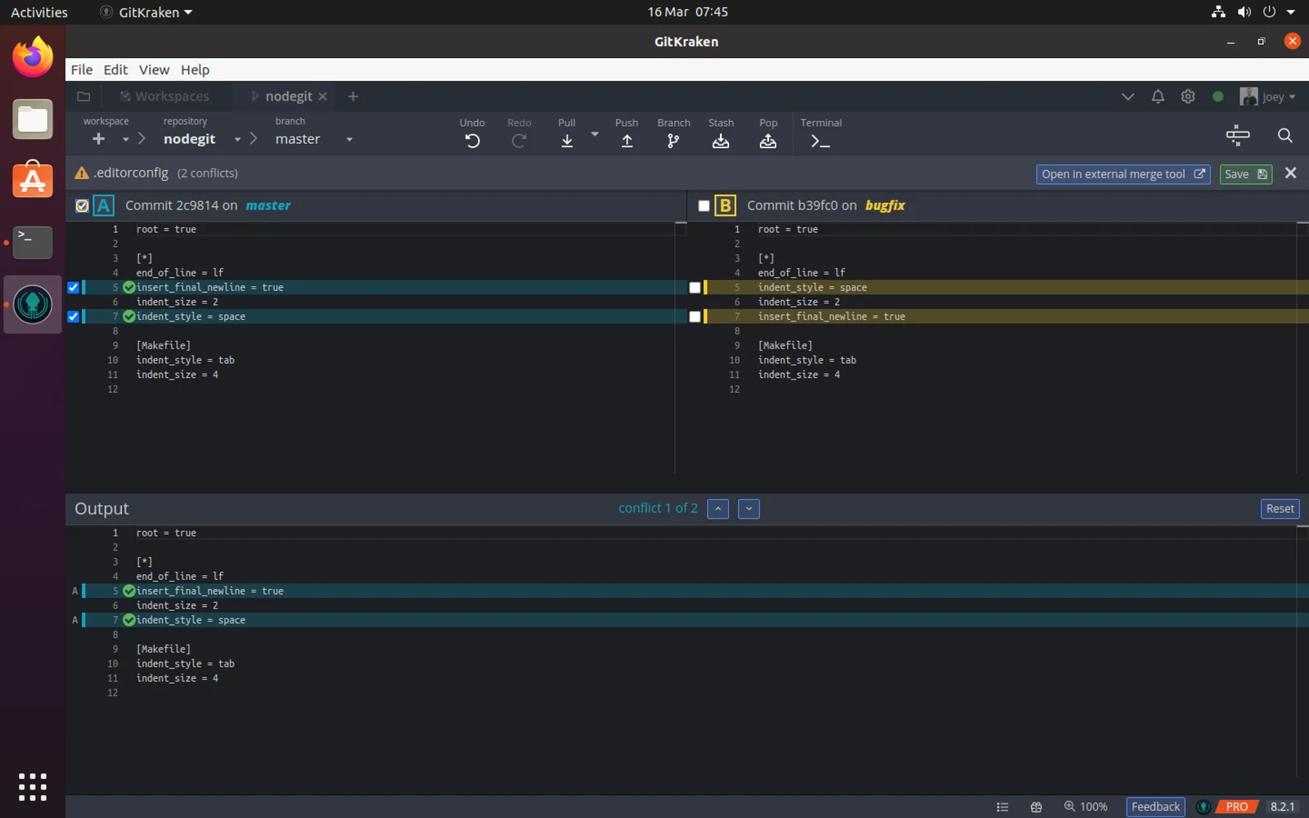The height and width of the screenshot is (818, 1309).
Task: Check the Commit b39fc0 B side checkbox
Action: click(x=704, y=205)
